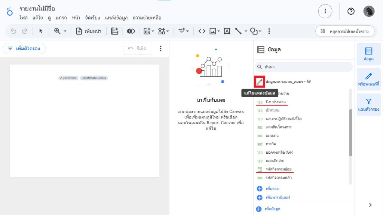Click the เพิ่มตัวกรอง add filter button

click(24, 48)
